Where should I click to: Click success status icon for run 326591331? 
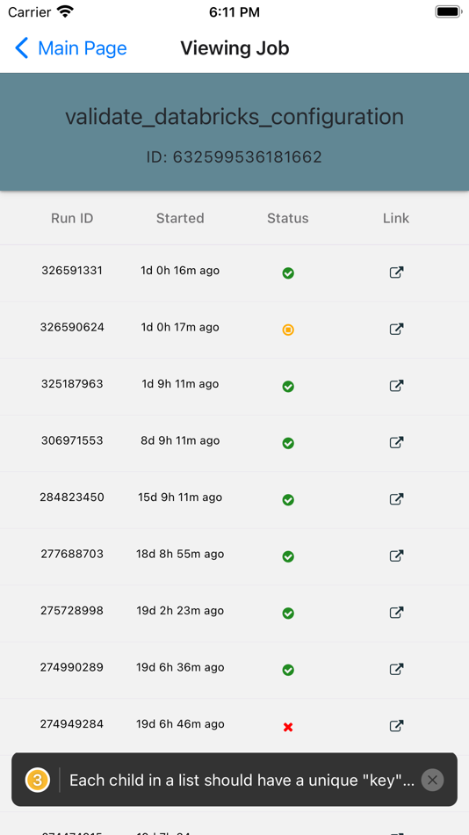pyautogui.click(x=288, y=273)
